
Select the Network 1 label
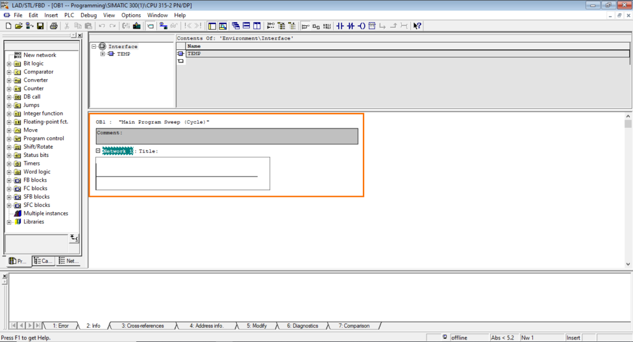point(117,151)
